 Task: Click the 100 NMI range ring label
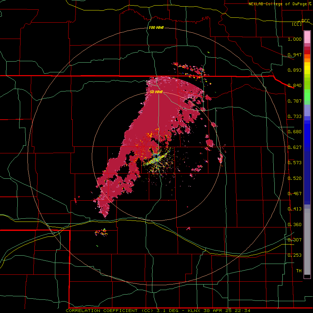(x=156, y=27)
